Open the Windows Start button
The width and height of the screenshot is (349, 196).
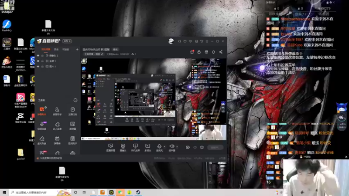point(4,192)
